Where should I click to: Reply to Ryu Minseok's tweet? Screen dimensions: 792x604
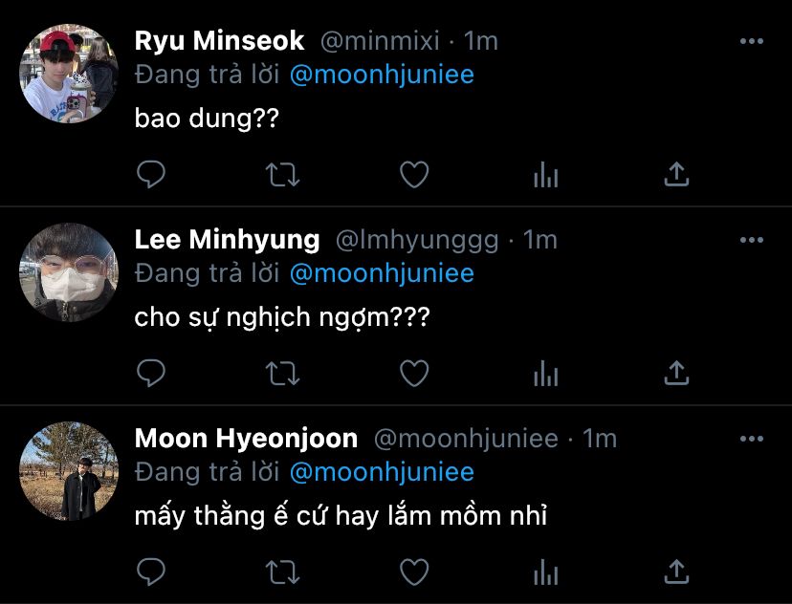coord(151,174)
